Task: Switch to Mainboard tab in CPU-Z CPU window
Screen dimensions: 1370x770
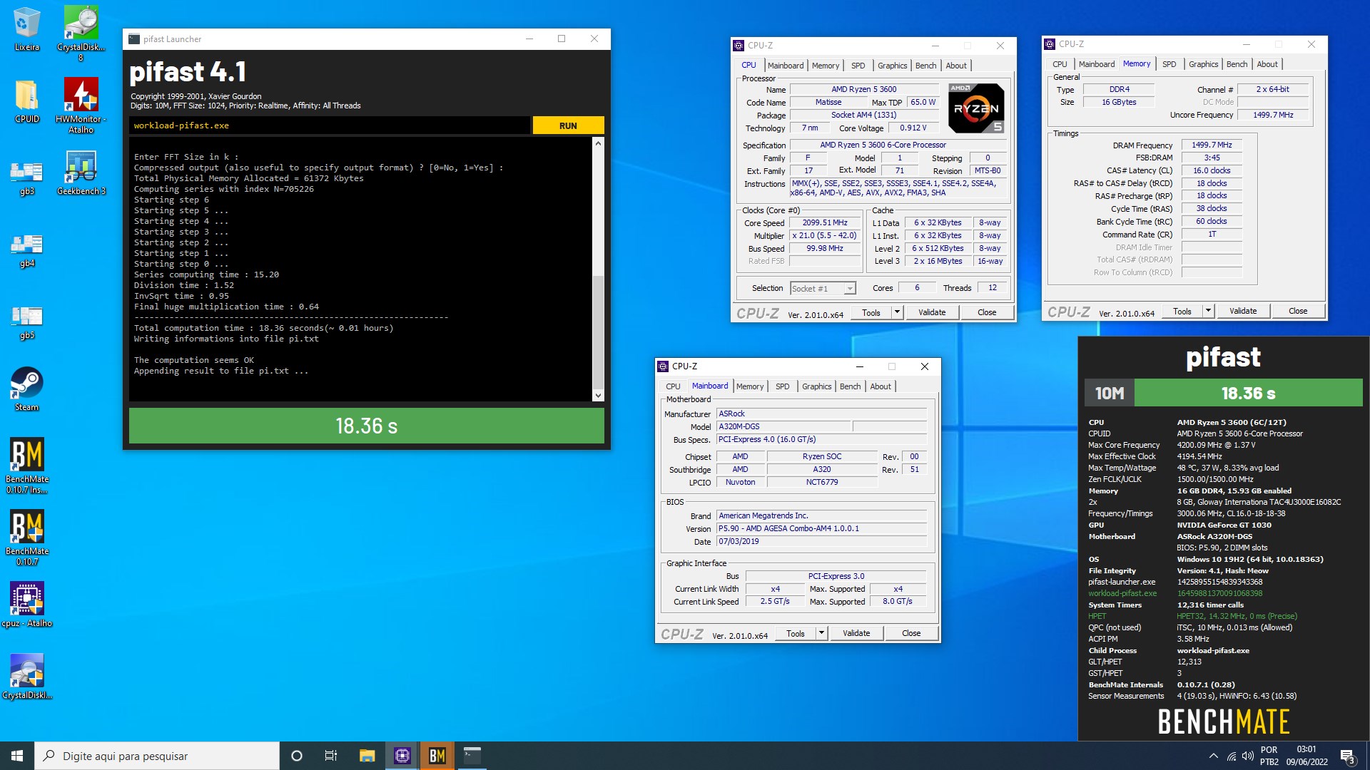Action: point(786,66)
